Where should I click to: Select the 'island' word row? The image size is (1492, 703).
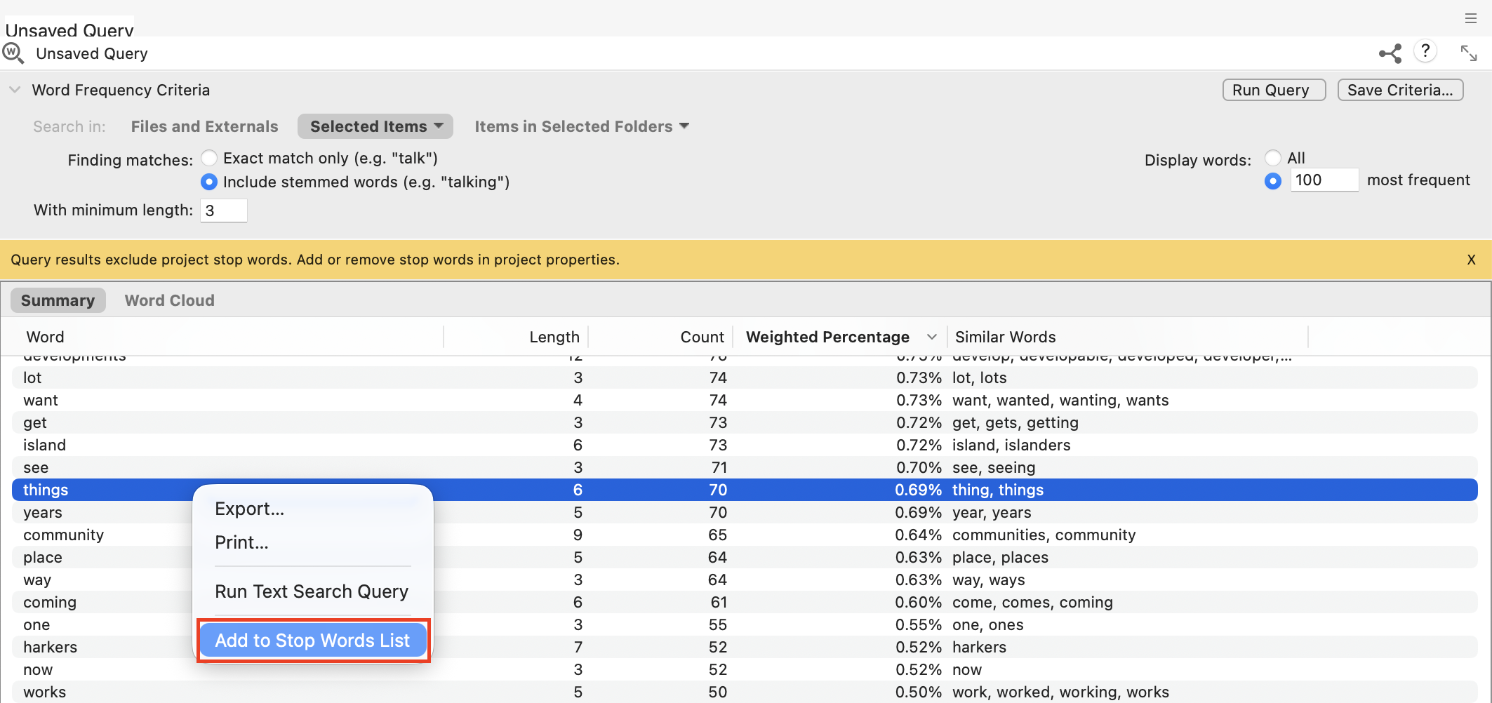745,445
